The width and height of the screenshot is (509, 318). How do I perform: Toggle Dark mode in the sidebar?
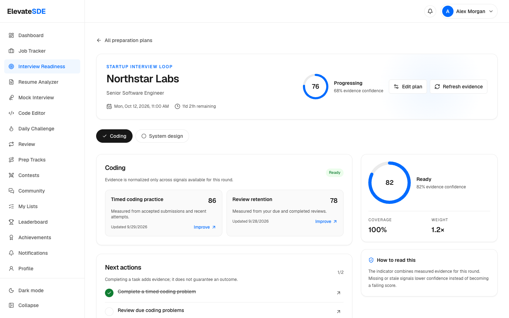click(x=42, y=290)
